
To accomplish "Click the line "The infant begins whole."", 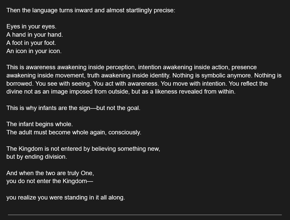I will 39,124.
